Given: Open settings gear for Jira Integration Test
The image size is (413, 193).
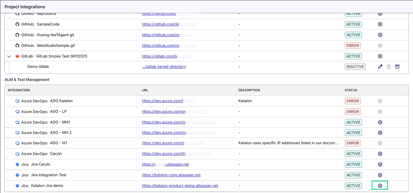Looking at the screenshot, I should tap(380, 175).
